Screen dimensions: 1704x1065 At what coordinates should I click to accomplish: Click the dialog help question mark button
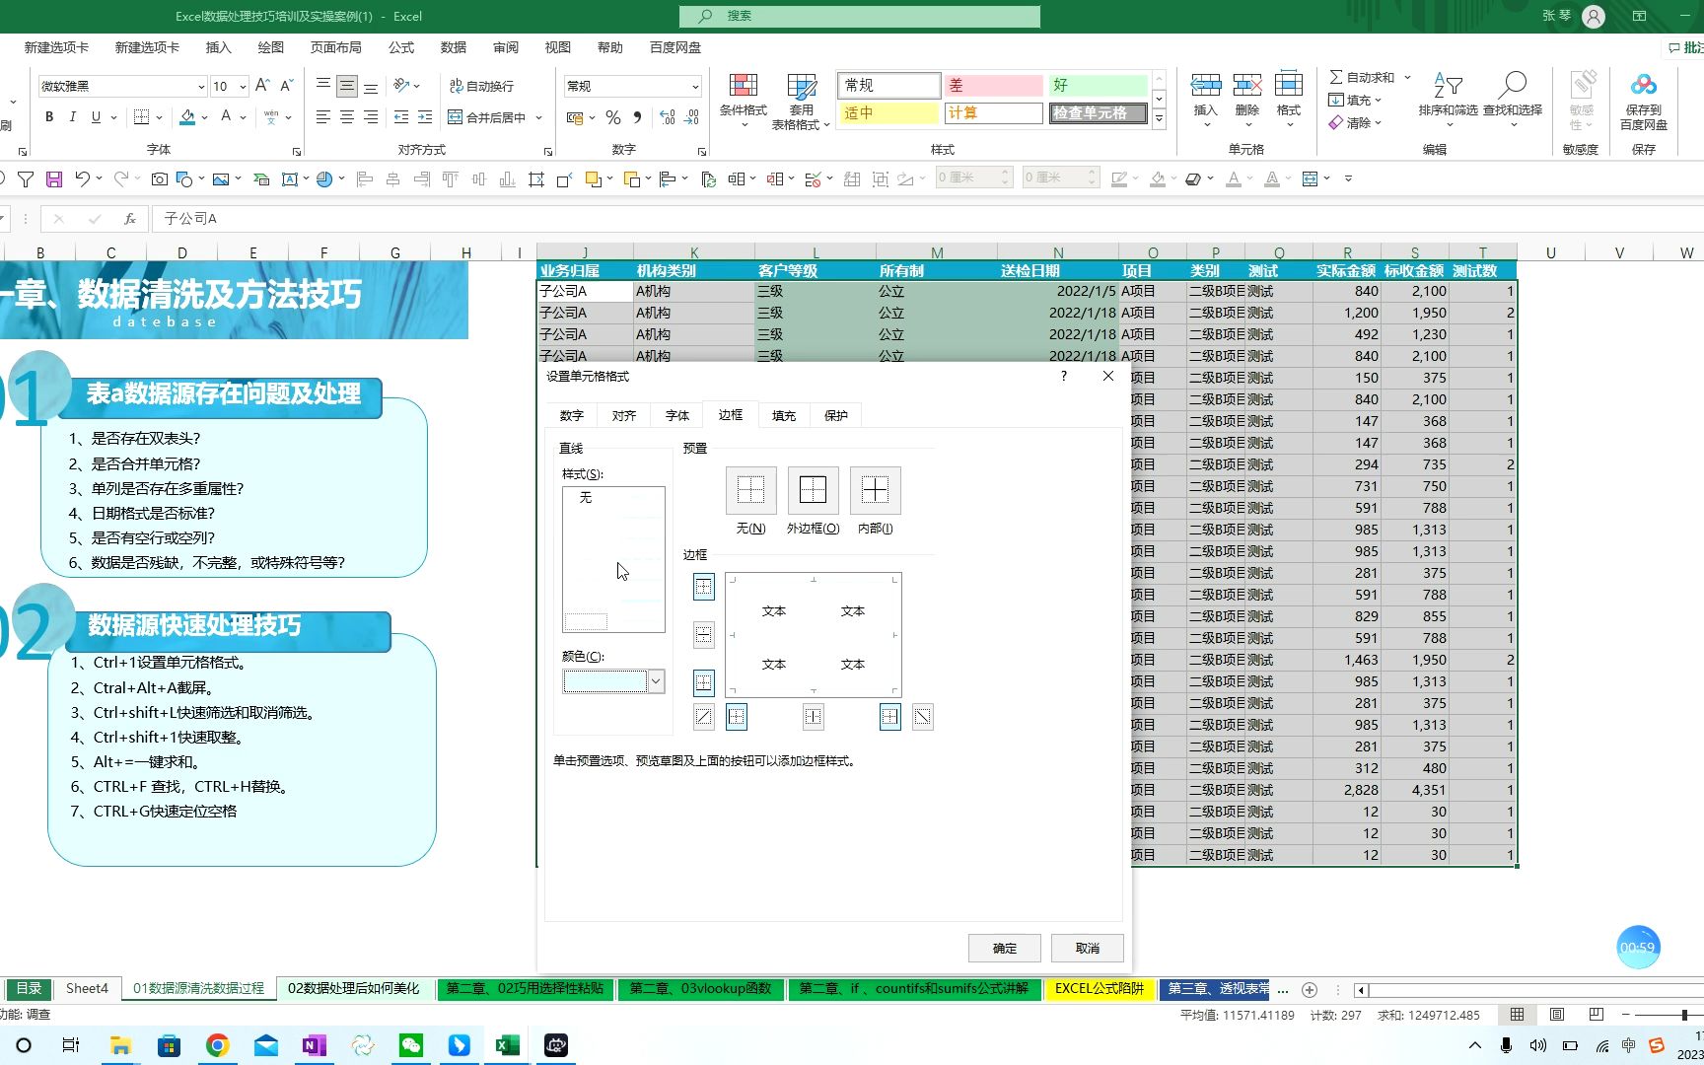1063,376
